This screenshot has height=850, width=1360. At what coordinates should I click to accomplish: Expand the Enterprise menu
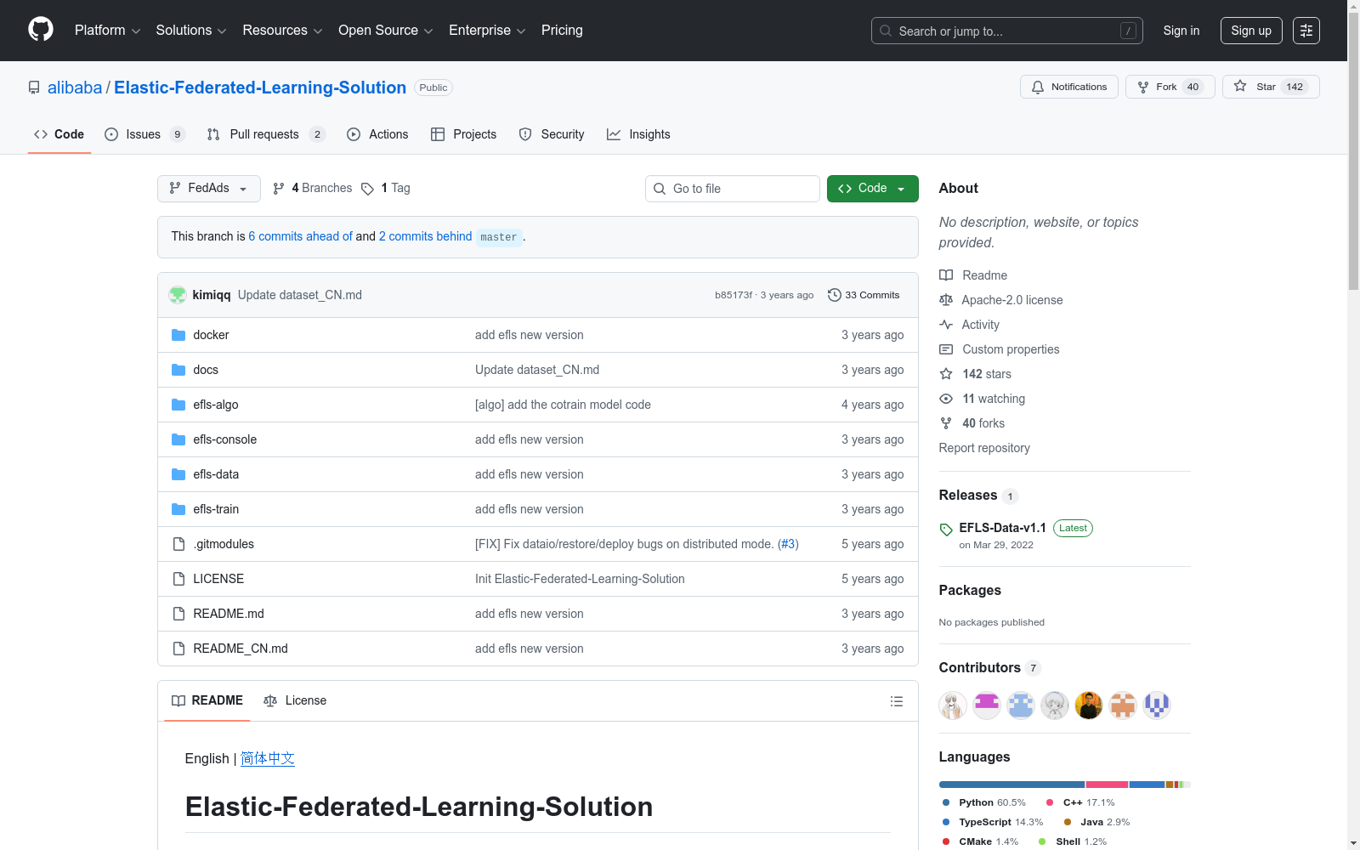(x=487, y=31)
